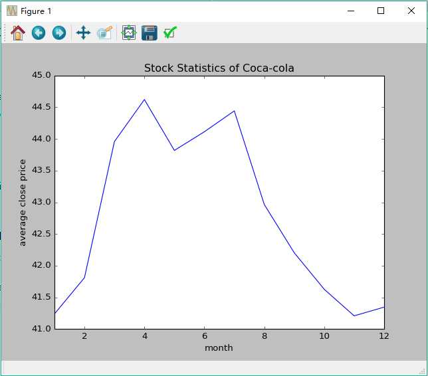The height and width of the screenshot is (376, 428).
Task: Activate the Pan axes tool
Action: click(x=83, y=33)
